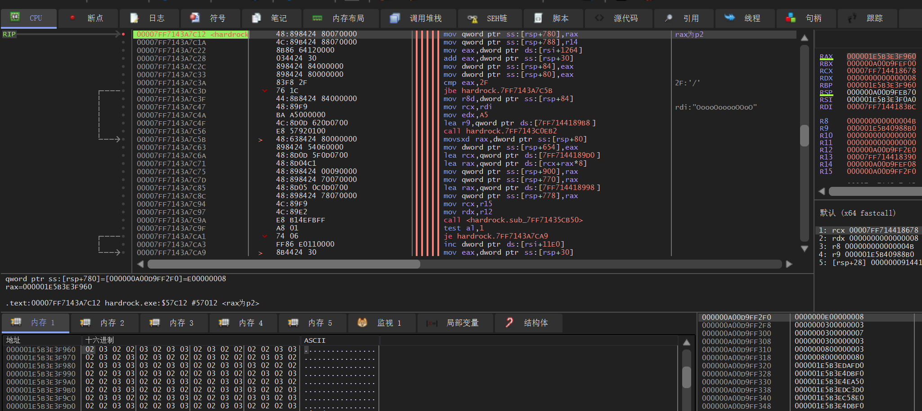The height and width of the screenshot is (411, 922).
Task: Switch to the 句柄 handles tab
Action: (x=806, y=18)
